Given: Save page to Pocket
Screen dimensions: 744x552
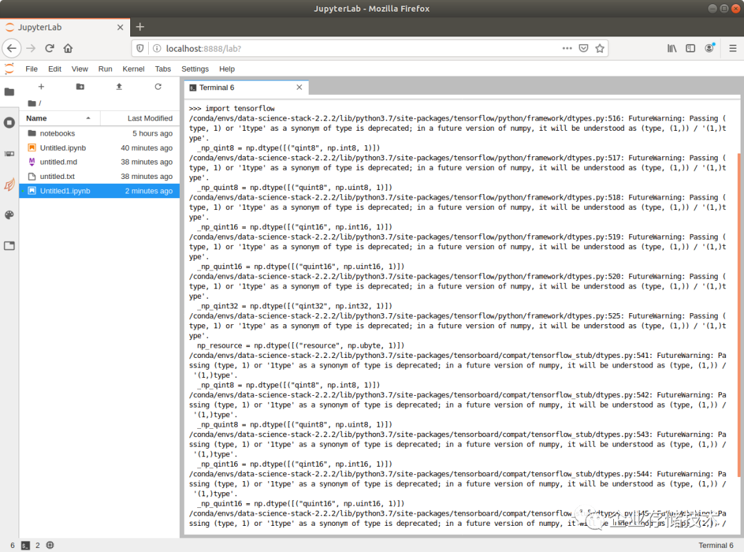Looking at the screenshot, I should pyautogui.click(x=583, y=48).
